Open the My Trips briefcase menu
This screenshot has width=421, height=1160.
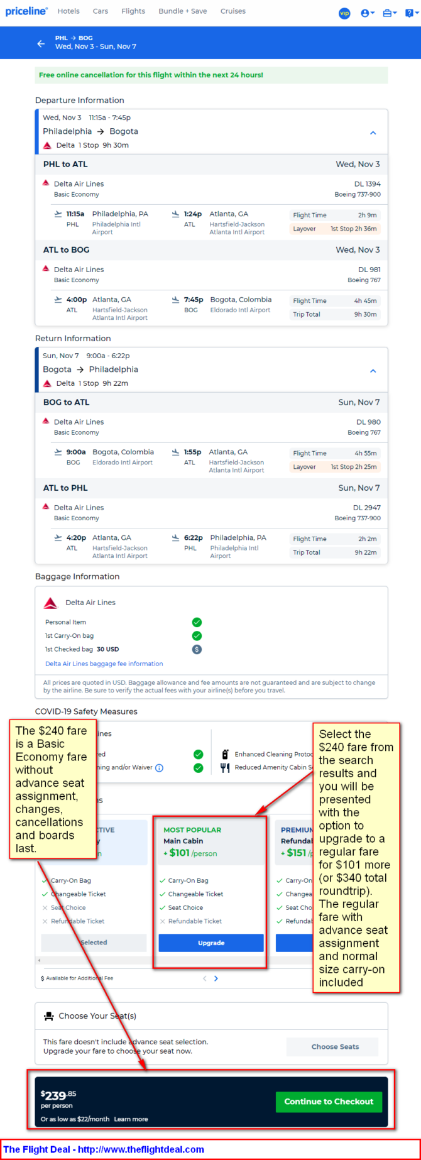click(x=390, y=13)
